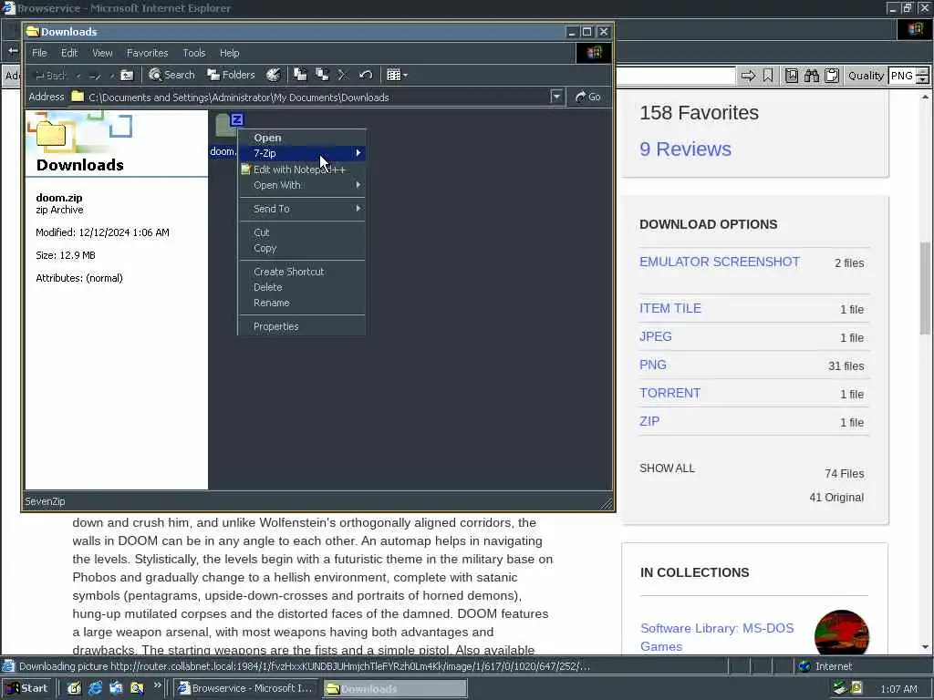Open the Help menu
Viewport: 934px width, 700px height.
[x=229, y=53]
